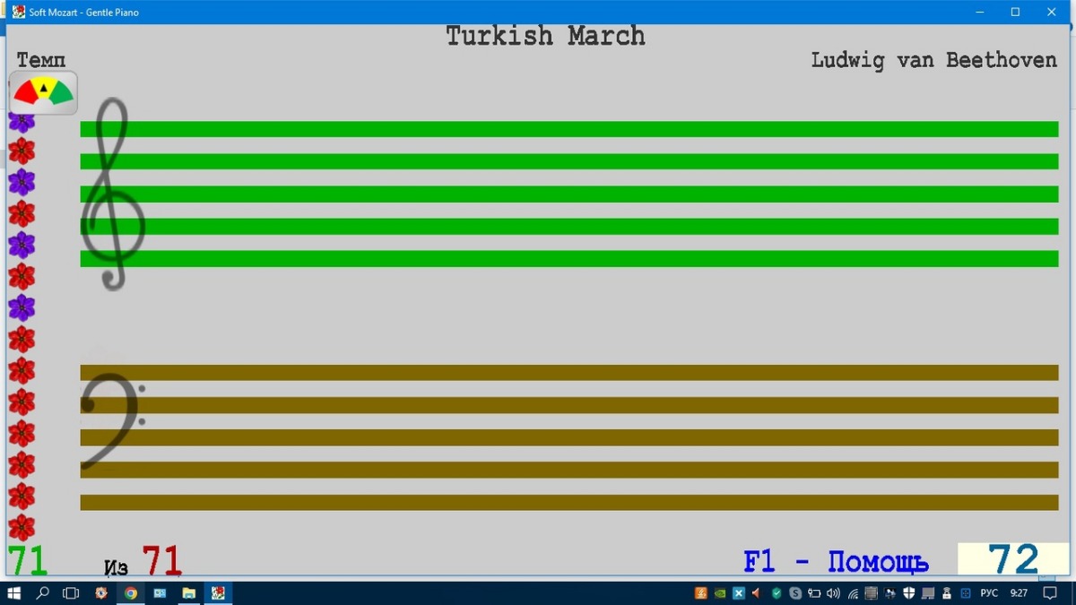This screenshot has height=605, width=1076.
Task: Click РУС language indicator
Action: (989, 593)
